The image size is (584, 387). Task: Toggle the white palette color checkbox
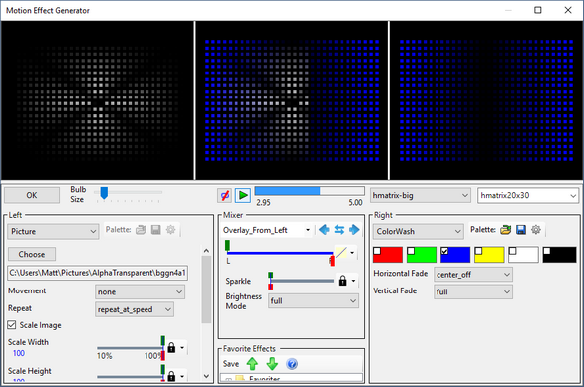point(513,251)
